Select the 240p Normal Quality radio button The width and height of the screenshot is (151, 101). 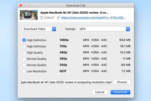click(x=24, y=65)
